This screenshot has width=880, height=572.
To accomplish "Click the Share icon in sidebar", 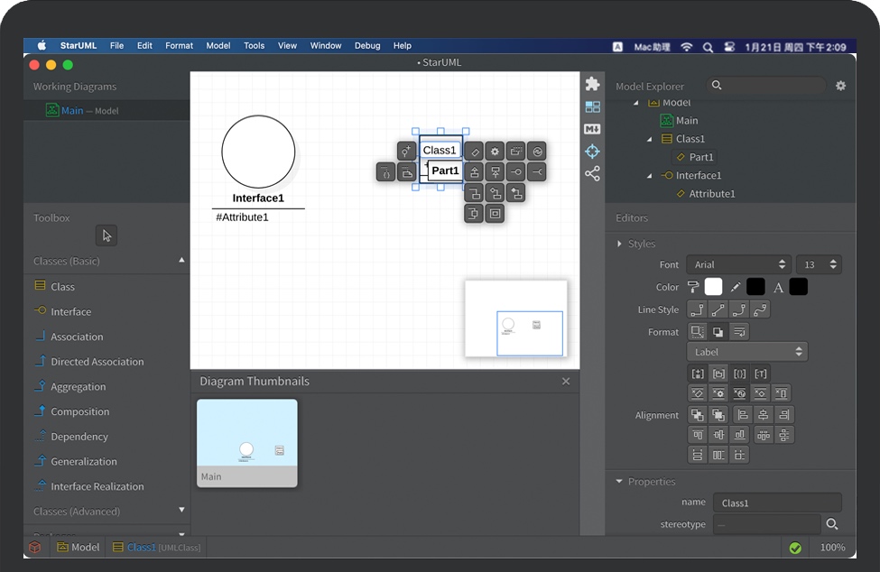I will click(x=592, y=174).
